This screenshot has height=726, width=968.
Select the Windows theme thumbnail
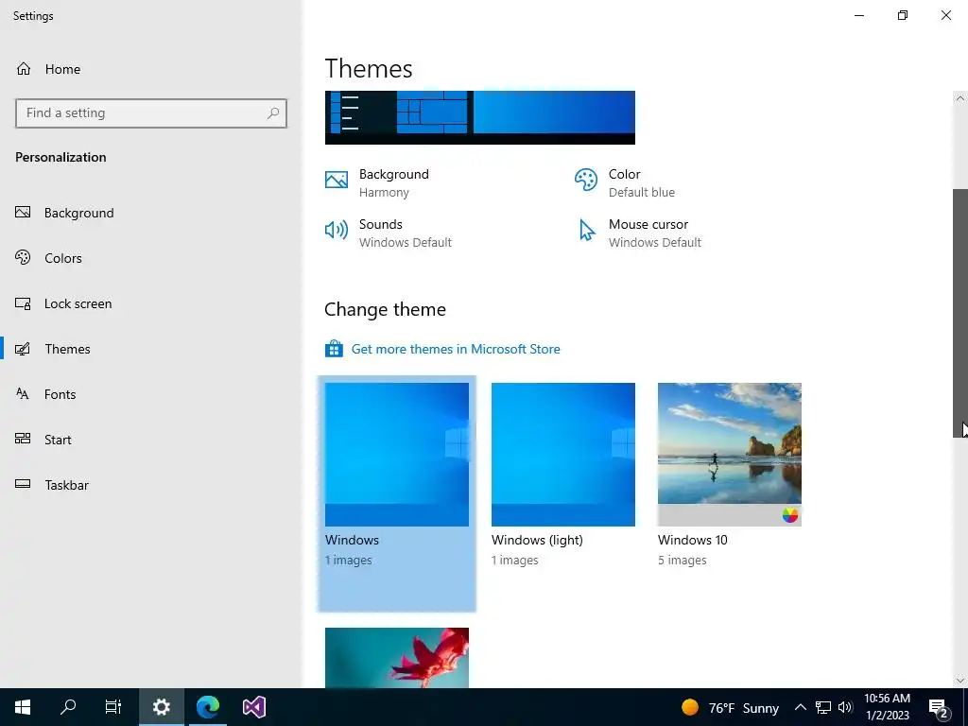(x=397, y=455)
